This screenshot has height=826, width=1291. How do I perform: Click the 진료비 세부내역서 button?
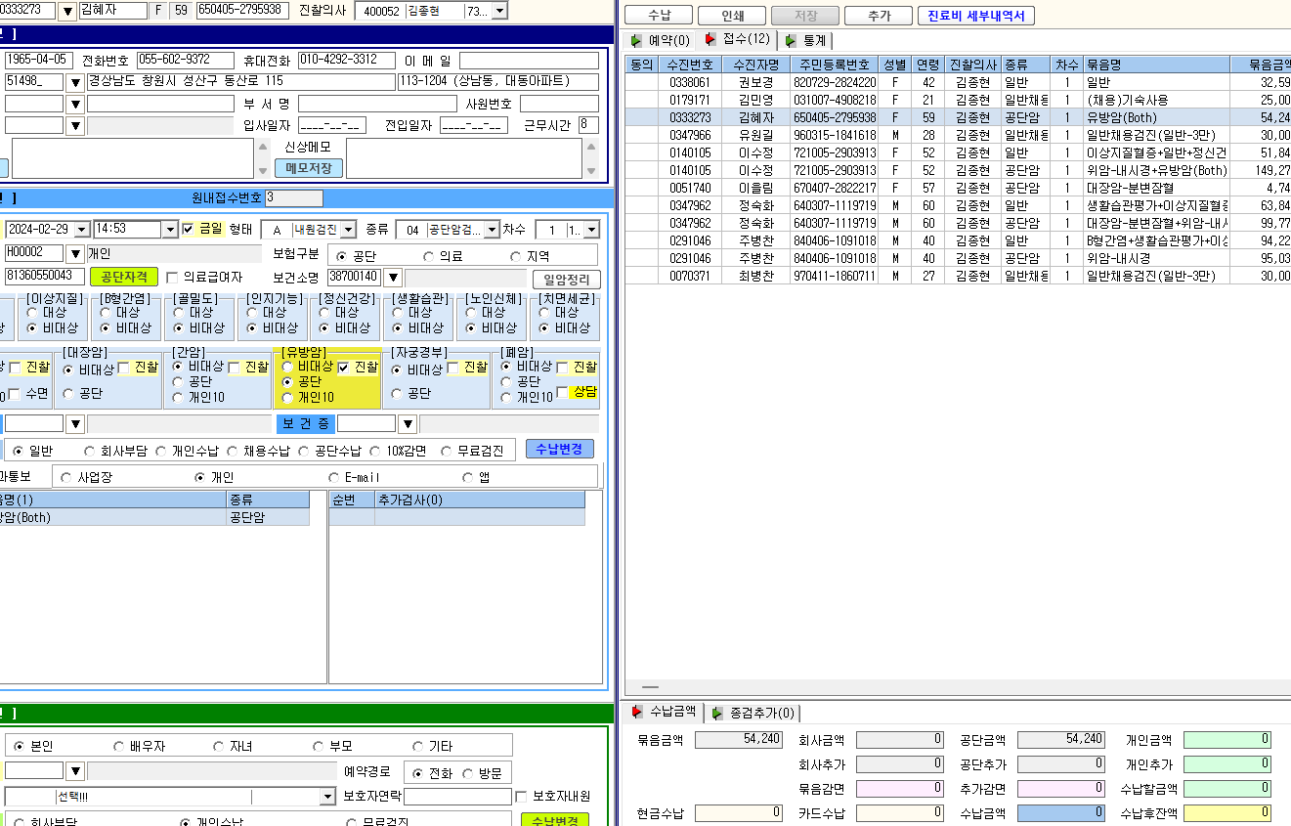(x=975, y=16)
